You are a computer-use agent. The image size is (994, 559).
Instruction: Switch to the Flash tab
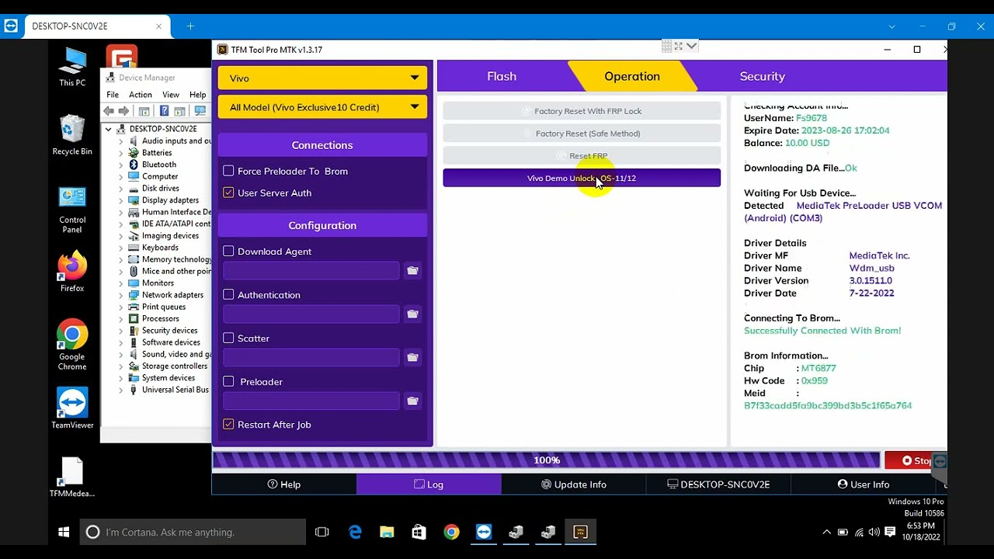tap(502, 76)
